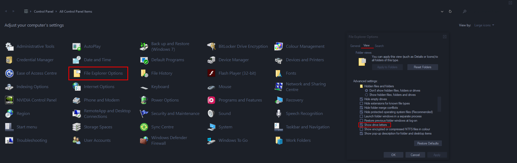Expand address bar history dropdown arrow
This screenshot has height=163, width=517.
tap(442, 12)
